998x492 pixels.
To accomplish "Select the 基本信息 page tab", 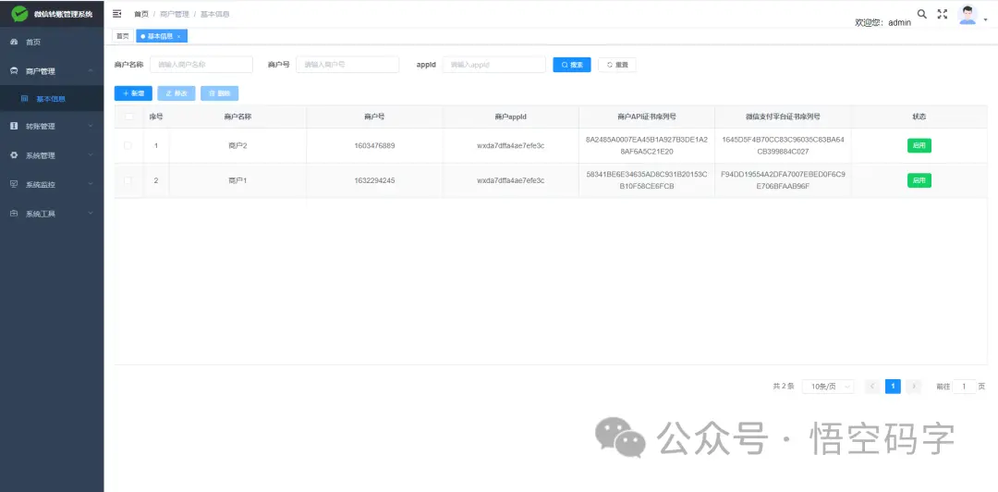I will [160, 36].
